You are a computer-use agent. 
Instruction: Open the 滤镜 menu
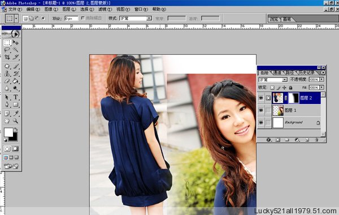[x=105, y=9]
